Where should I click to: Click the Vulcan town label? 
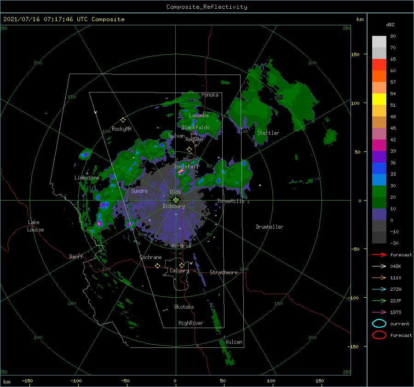[234, 342]
